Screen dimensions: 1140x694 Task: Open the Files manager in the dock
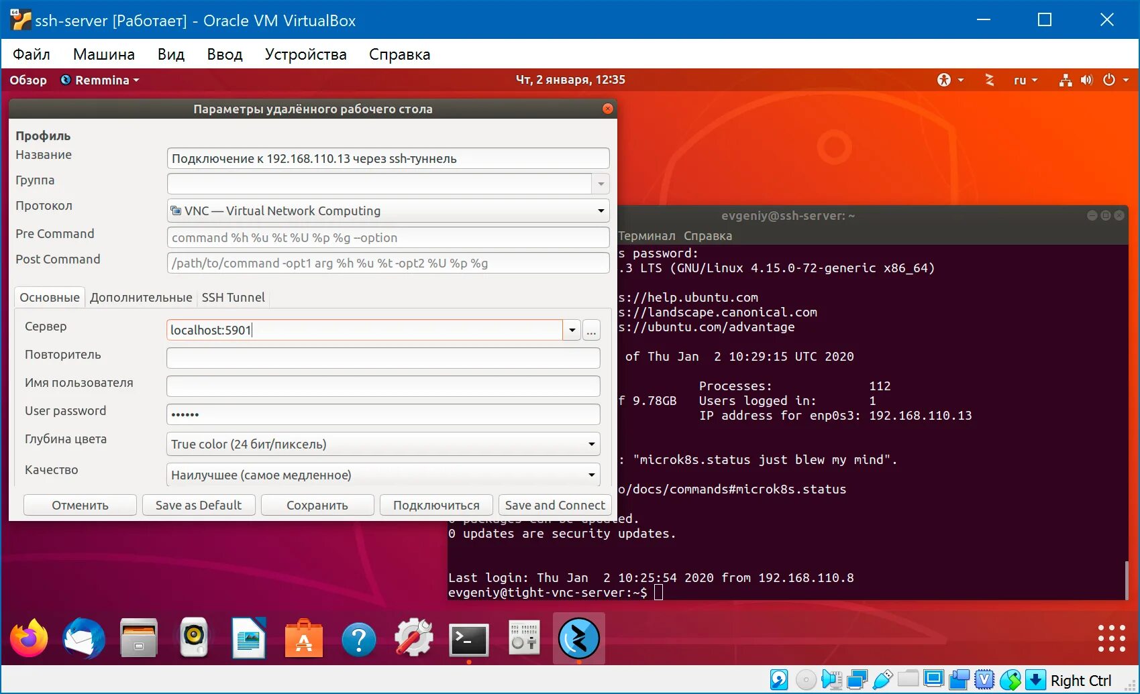tap(139, 638)
